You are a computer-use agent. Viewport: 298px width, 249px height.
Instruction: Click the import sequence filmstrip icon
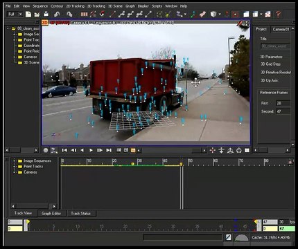(x=84, y=15)
